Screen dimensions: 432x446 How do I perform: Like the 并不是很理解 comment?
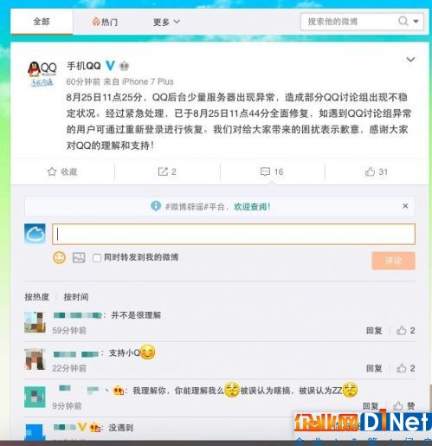[405, 331]
